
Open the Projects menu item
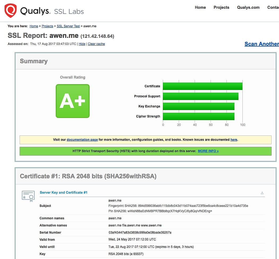pyautogui.click(x=221, y=7)
